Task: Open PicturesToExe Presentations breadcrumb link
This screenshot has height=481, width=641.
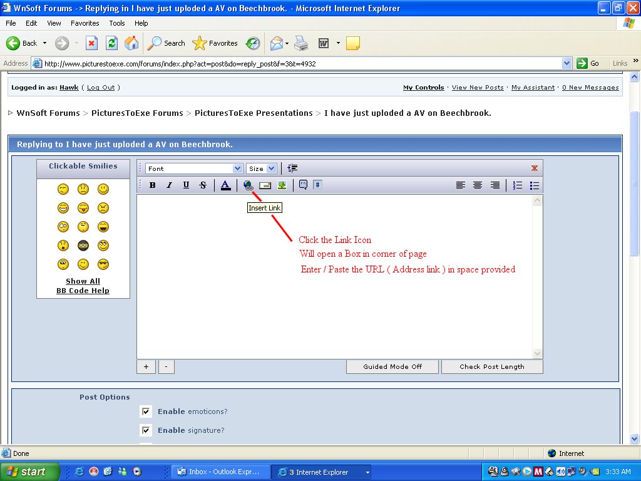Action: [x=254, y=113]
